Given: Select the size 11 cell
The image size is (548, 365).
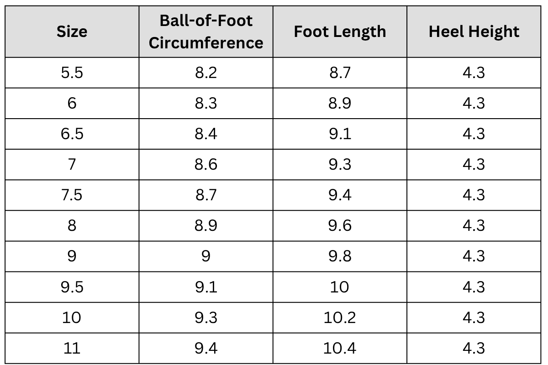Looking at the screenshot, I should tap(72, 348).
